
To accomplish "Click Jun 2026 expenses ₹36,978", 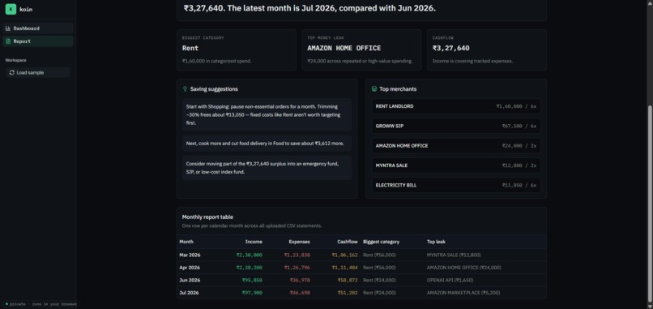I will coord(300,281).
